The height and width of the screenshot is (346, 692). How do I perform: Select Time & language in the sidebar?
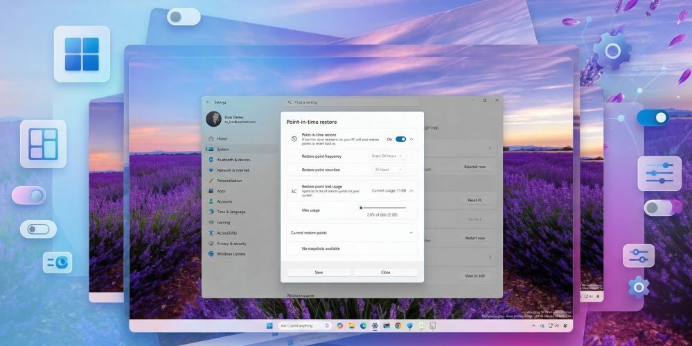tap(231, 212)
